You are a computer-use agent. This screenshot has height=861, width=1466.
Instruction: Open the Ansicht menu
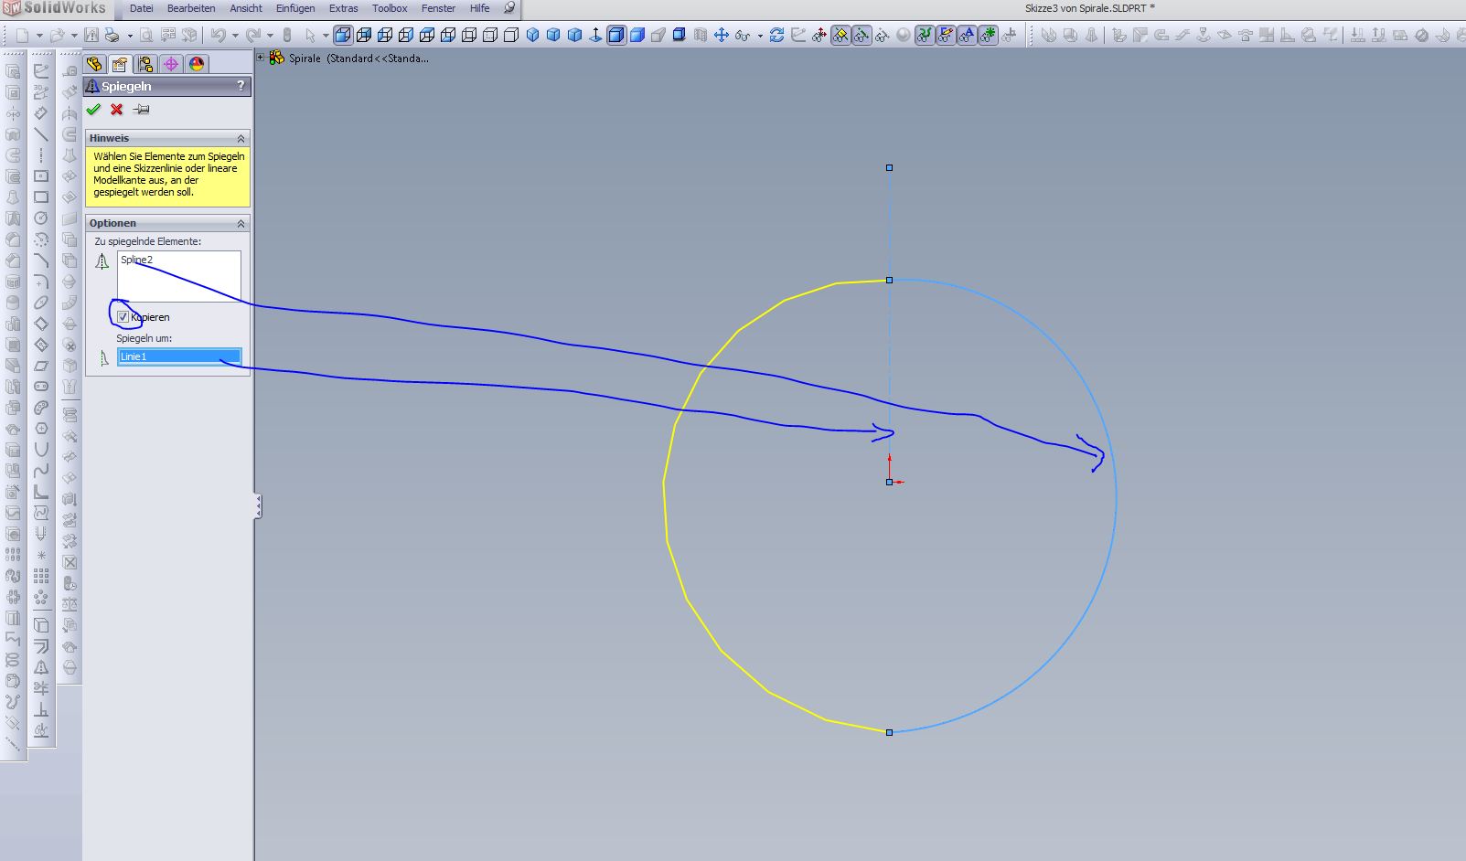[x=246, y=8]
